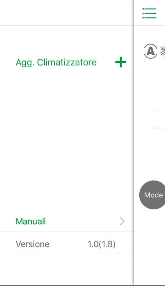This screenshot has height=286, width=165.
Task: Select the Auto mode icon with letter A
Action: pyautogui.click(x=150, y=51)
